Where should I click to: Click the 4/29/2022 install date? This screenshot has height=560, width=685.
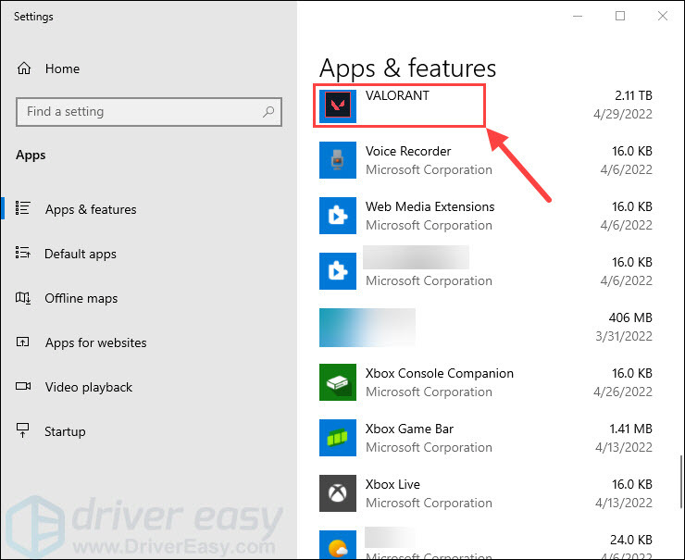623,114
